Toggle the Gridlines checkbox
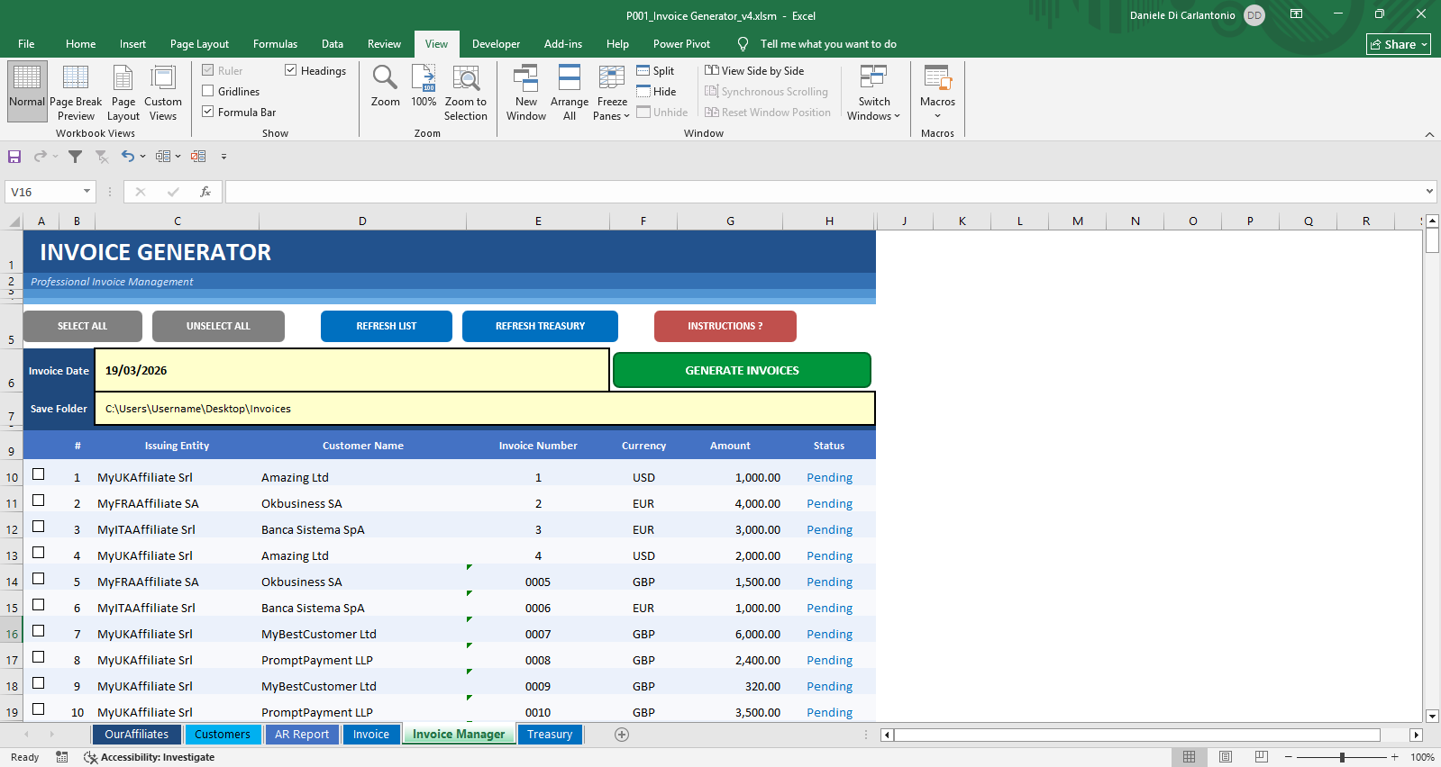 [x=208, y=91]
